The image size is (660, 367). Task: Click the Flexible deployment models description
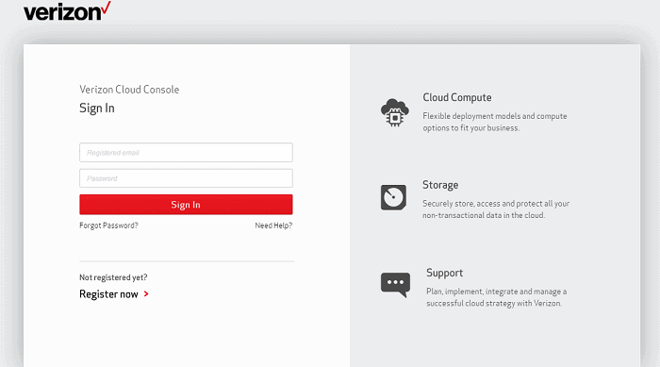pyautogui.click(x=495, y=122)
